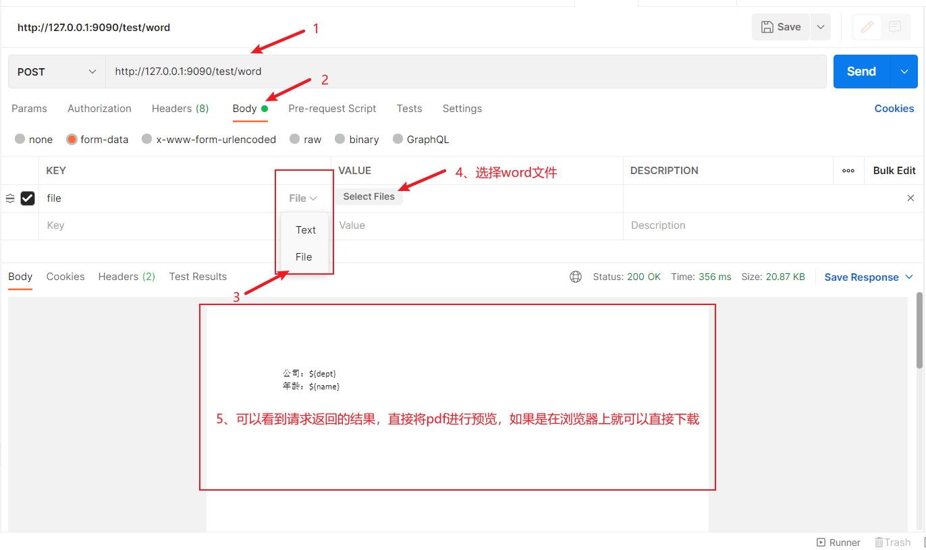Screen dimensions: 926x550
Task: Click Save Response
Action: [x=862, y=277]
